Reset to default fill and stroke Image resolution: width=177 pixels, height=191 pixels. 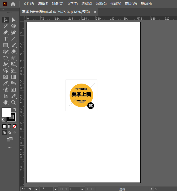pos(3,120)
